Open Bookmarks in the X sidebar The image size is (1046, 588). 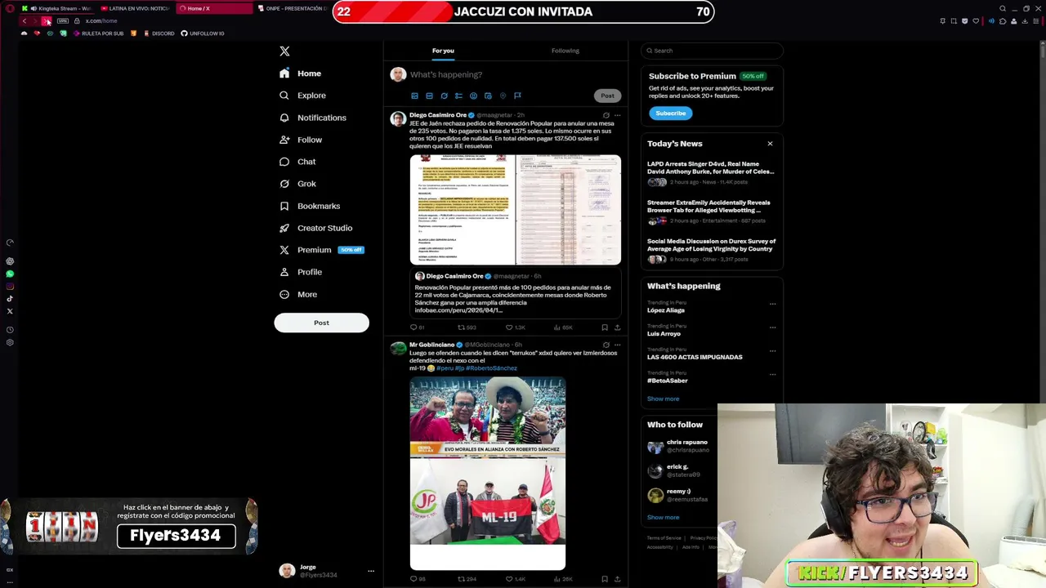click(309, 206)
